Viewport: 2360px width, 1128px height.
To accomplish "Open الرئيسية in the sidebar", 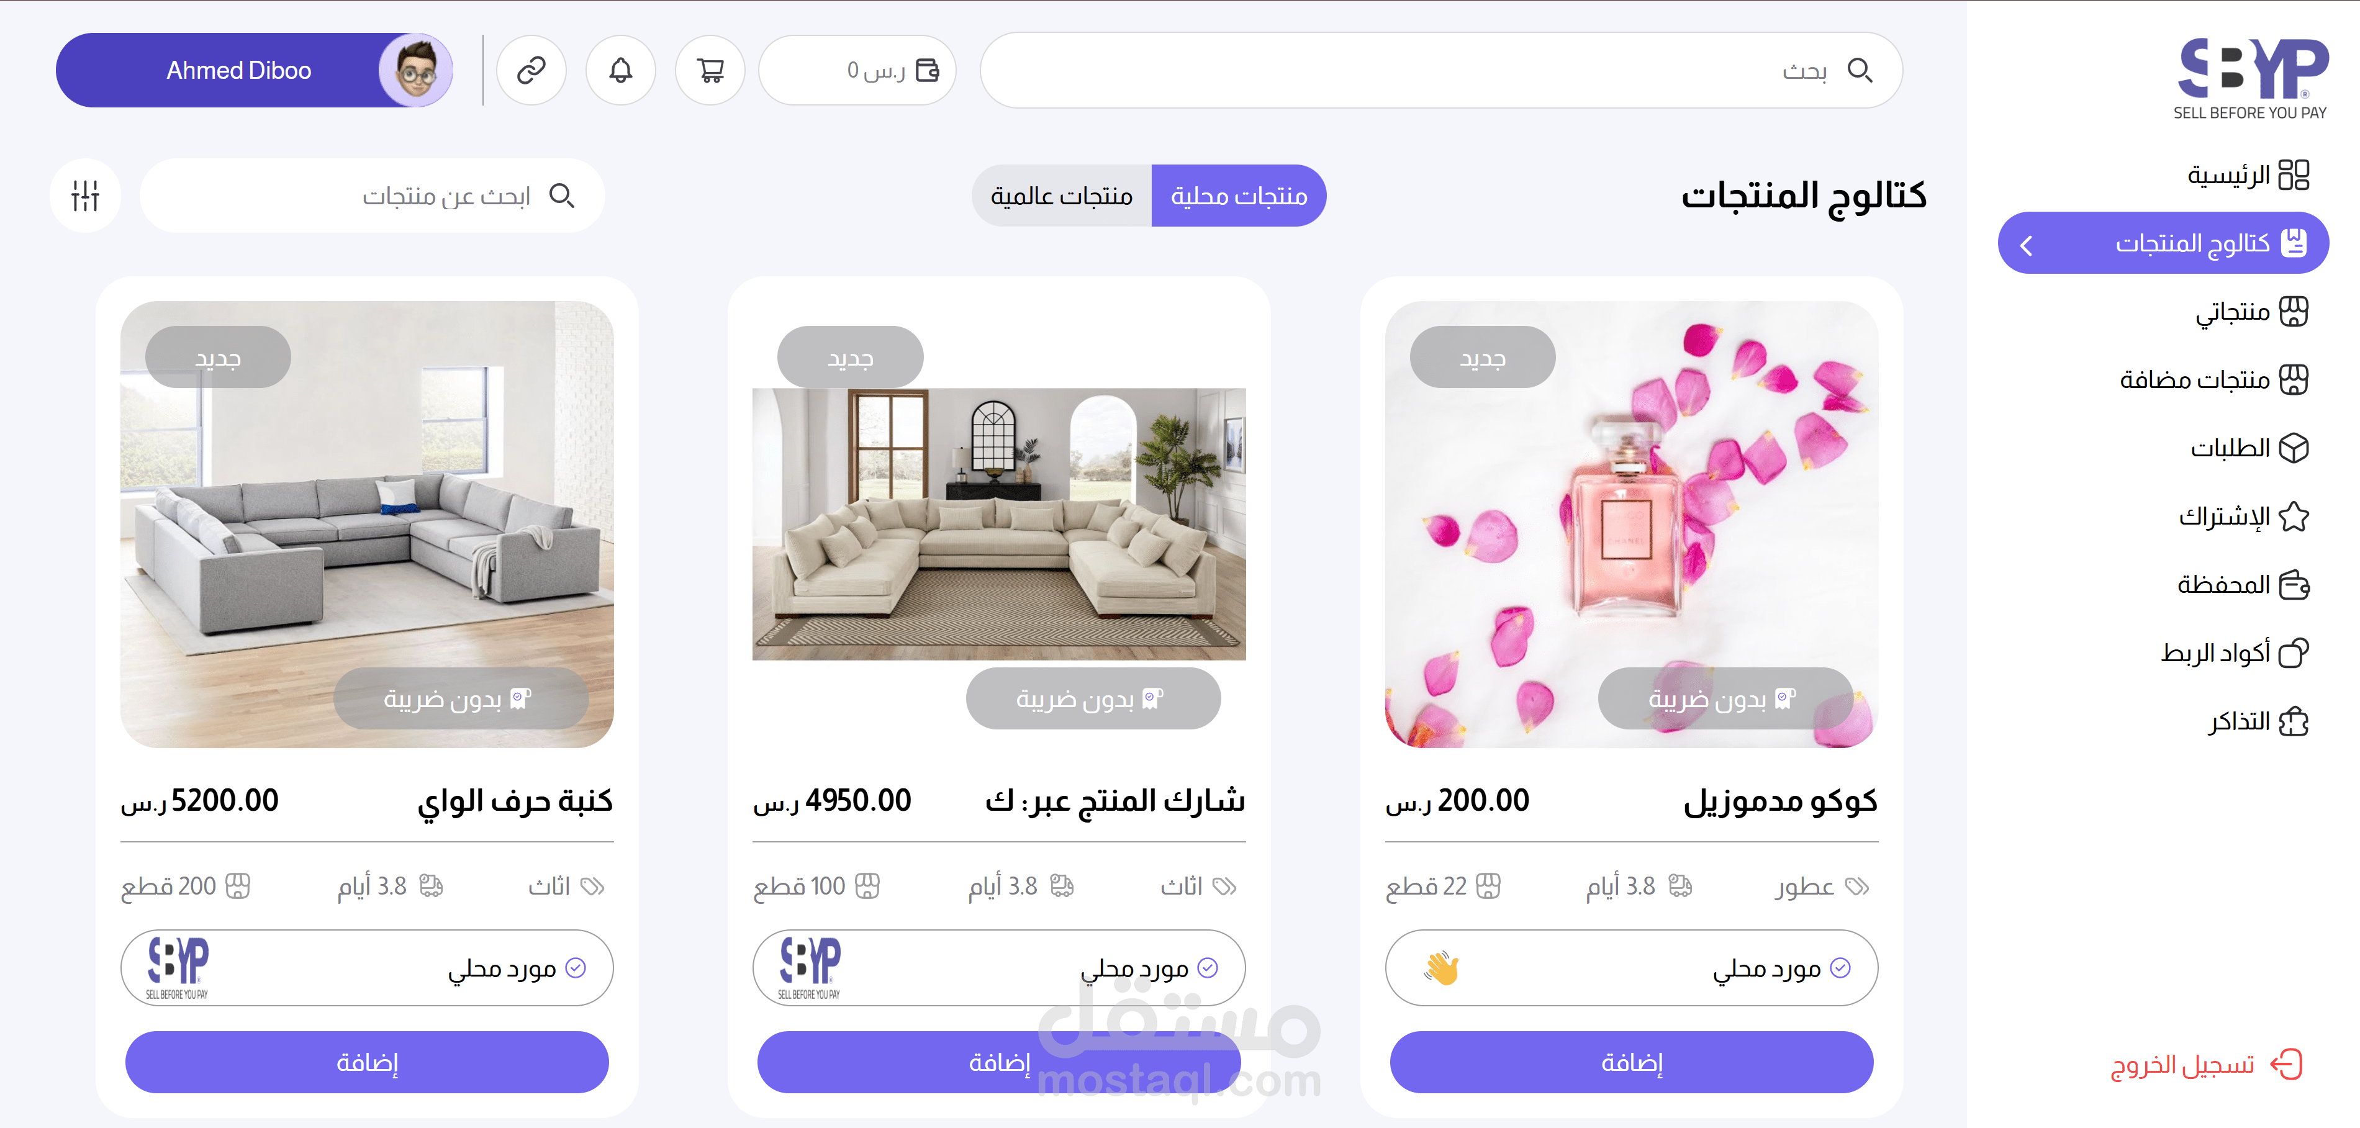I will [x=2248, y=174].
